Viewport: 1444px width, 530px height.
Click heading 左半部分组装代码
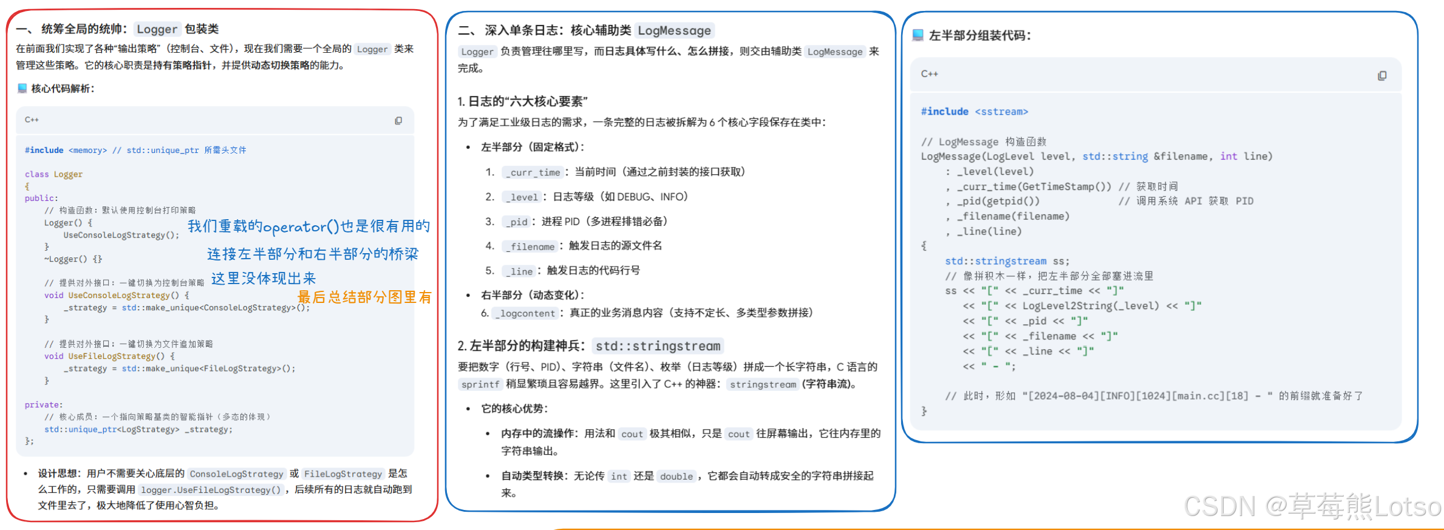[979, 36]
